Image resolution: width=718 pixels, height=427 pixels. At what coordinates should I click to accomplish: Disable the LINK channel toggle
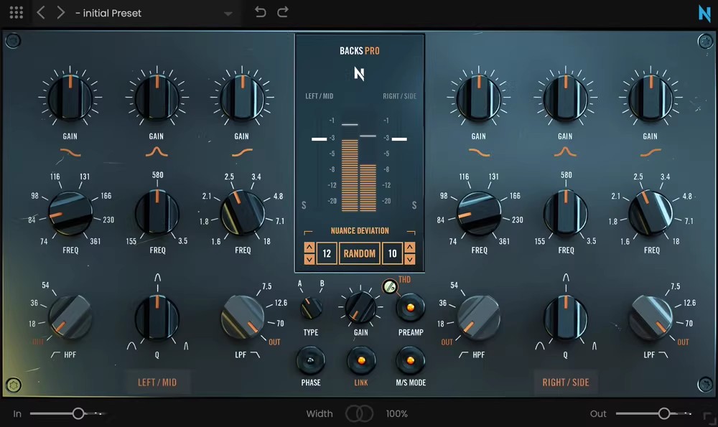click(360, 360)
